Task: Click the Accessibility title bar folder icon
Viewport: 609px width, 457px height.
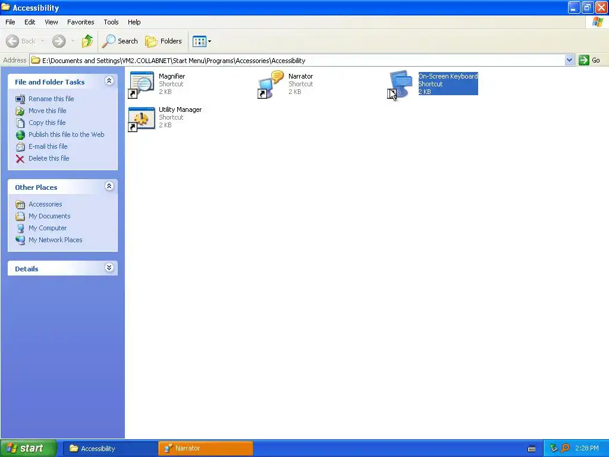Action: tap(5, 7)
